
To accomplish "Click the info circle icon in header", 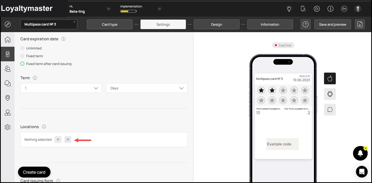I will pos(330,9).
